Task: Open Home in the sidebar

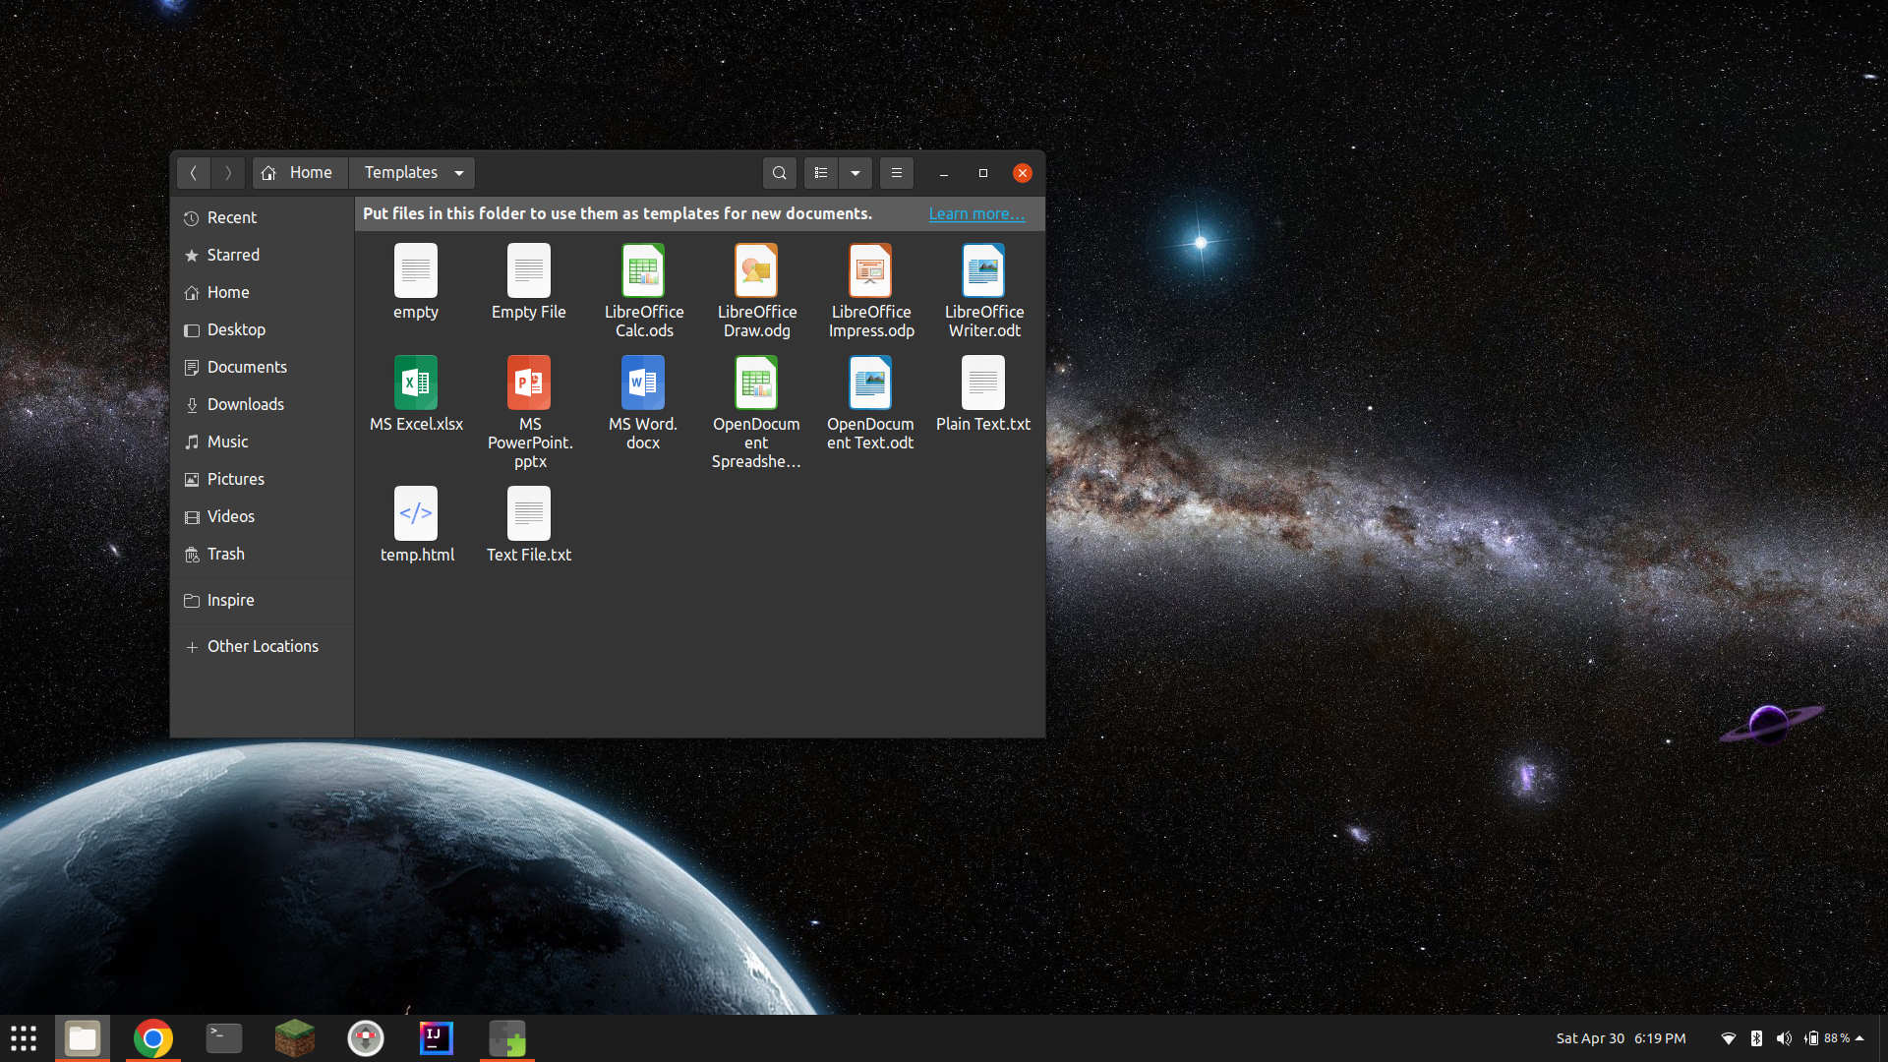Action: click(x=262, y=292)
